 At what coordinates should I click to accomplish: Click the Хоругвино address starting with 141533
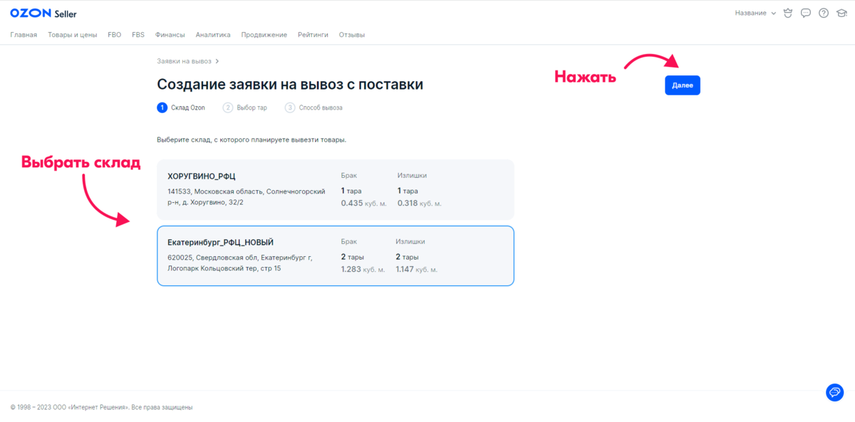(247, 197)
